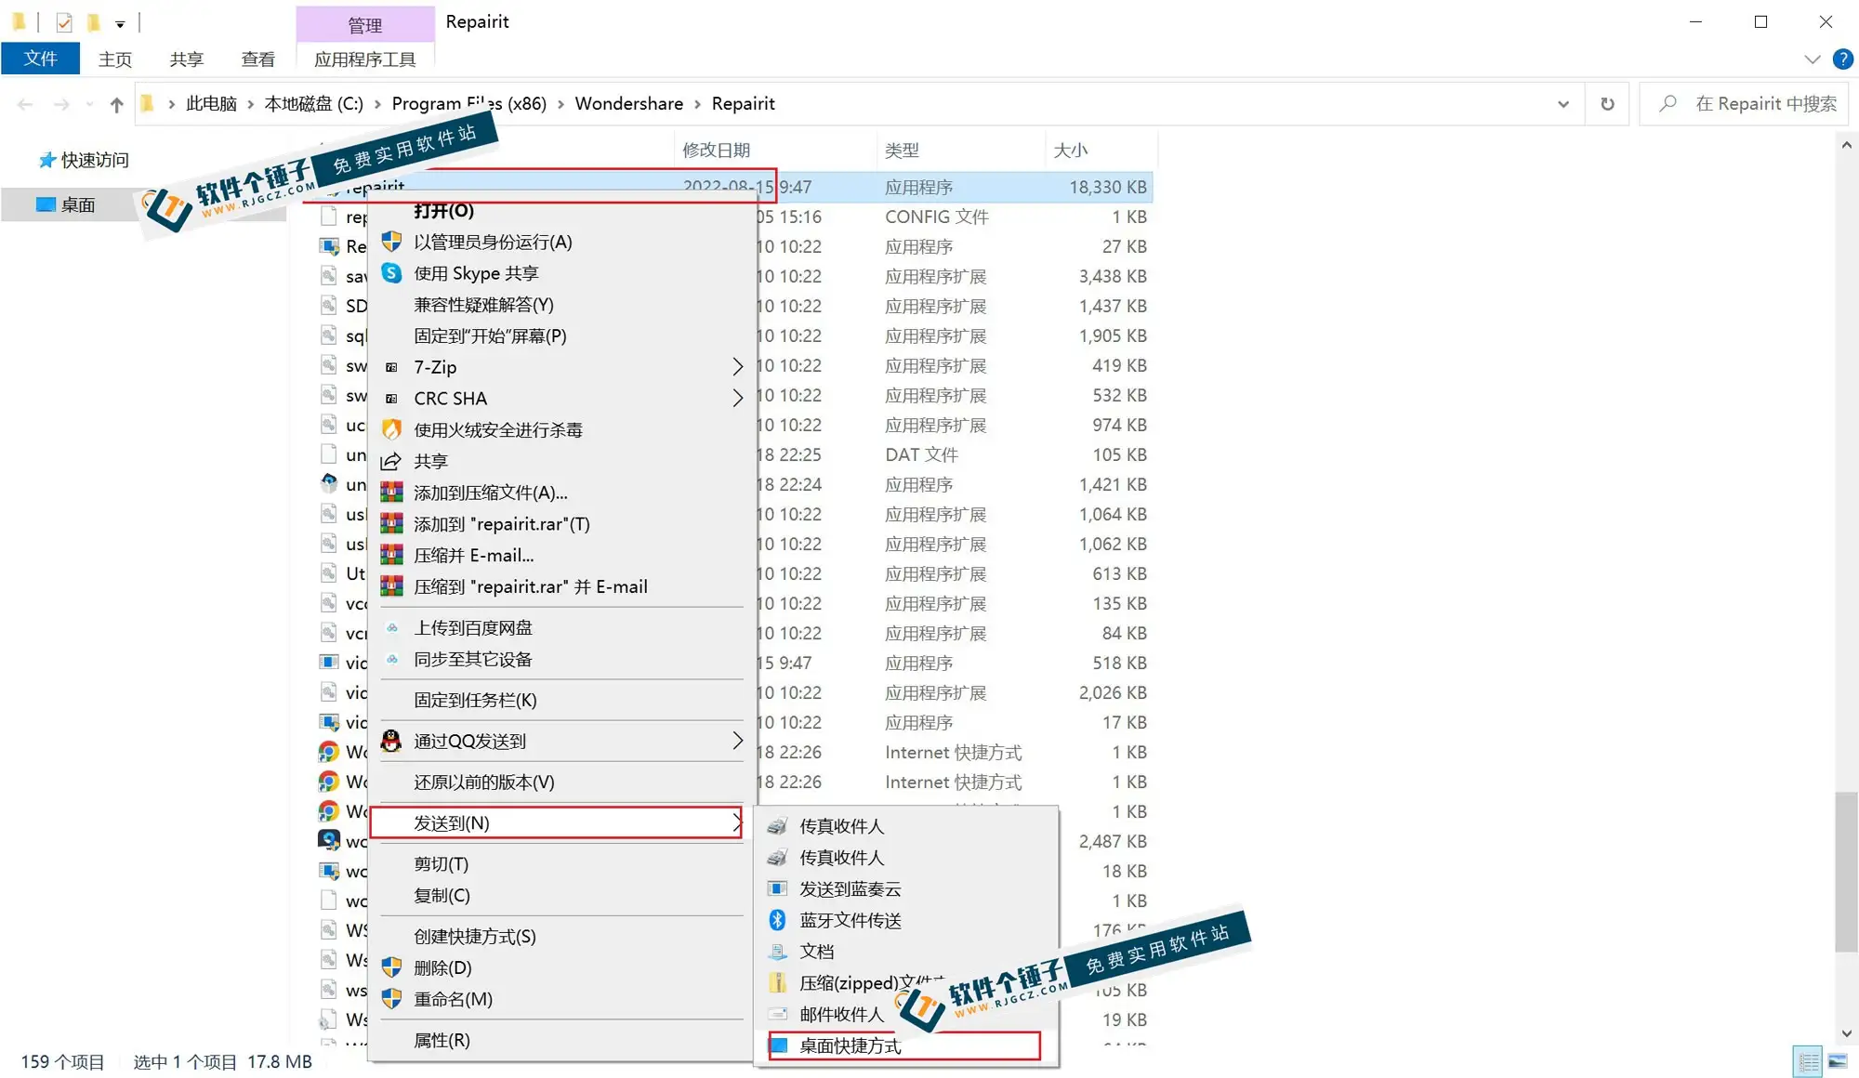Click the shield icon next to 以管理员身份运行
The image size is (1859, 1078).
point(391,242)
